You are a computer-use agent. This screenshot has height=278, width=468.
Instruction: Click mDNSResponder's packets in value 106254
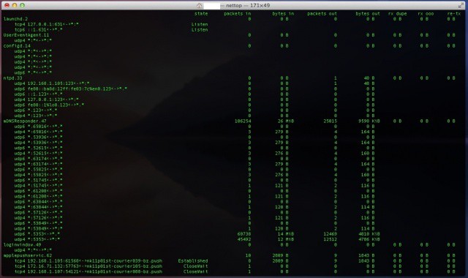[x=243, y=121]
